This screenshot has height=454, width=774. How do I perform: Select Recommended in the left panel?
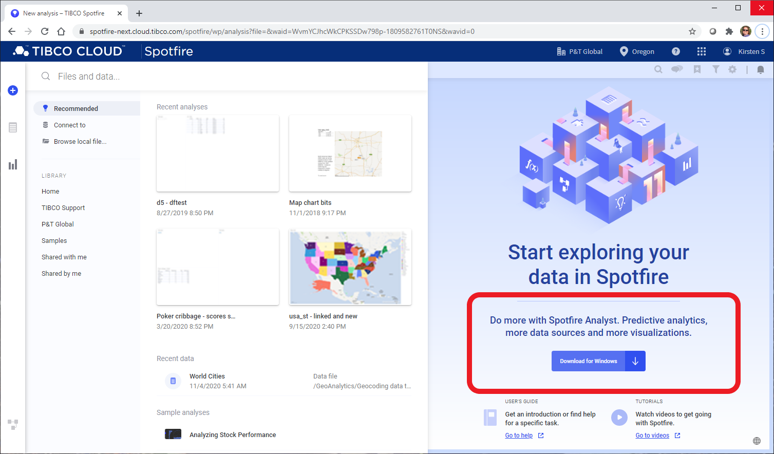76,108
